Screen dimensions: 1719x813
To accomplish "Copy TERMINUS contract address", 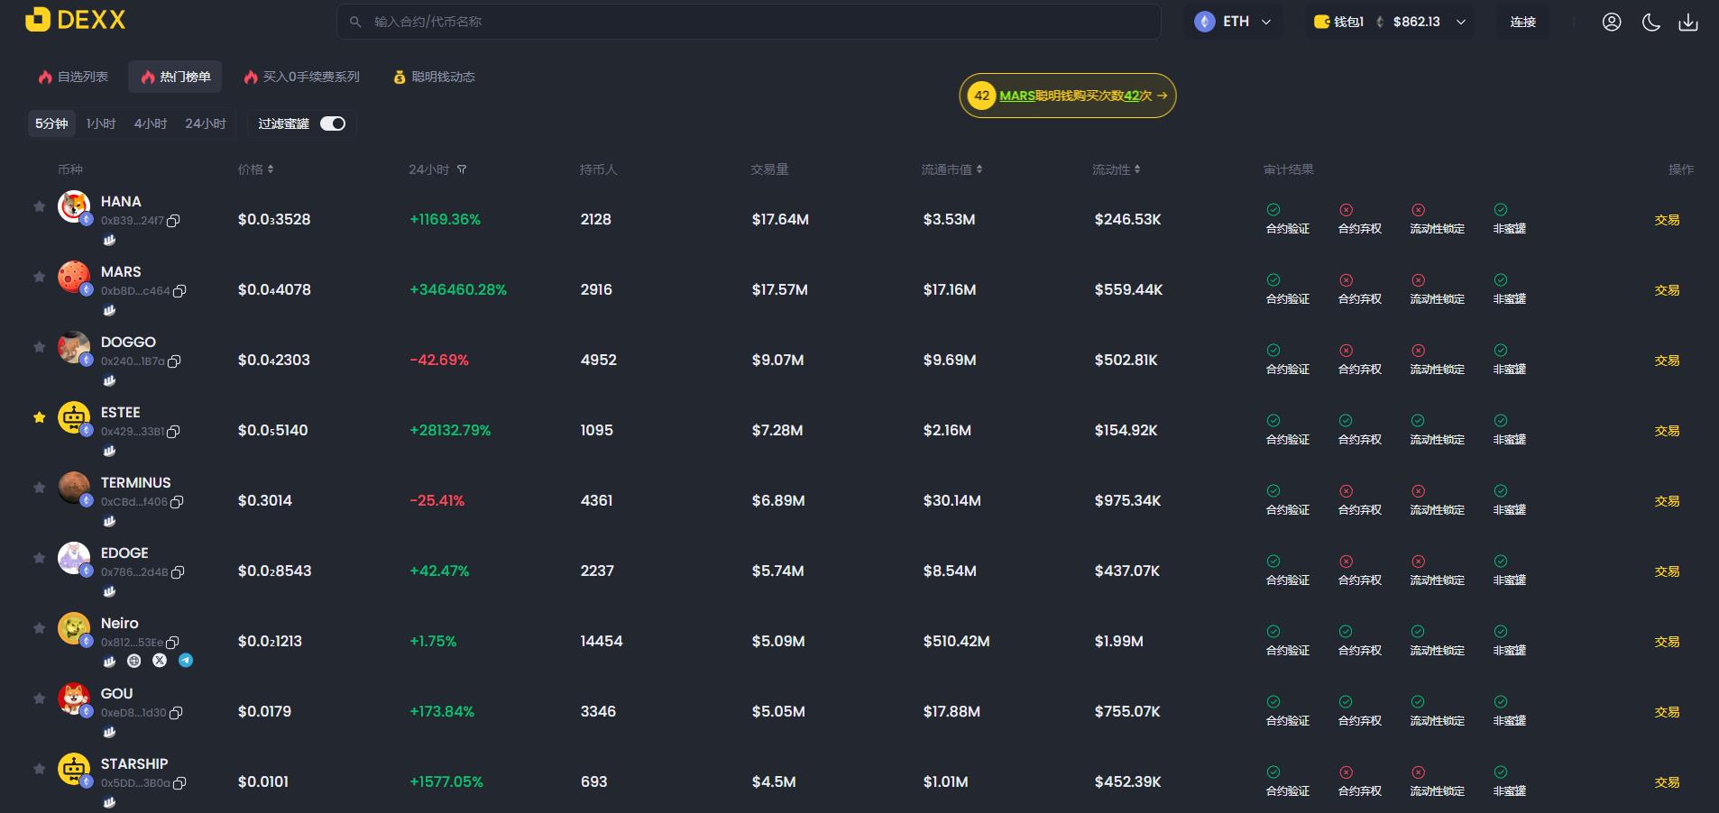I will pos(177,502).
